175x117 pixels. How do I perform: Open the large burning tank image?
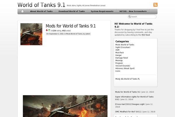click(x=65, y=106)
